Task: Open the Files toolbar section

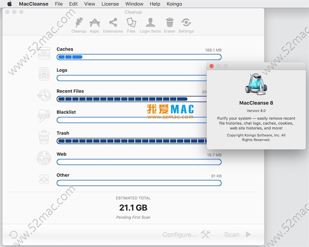Action: pos(131,26)
